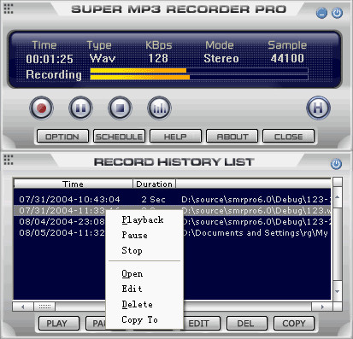Click the ABOUT button

click(x=232, y=137)
